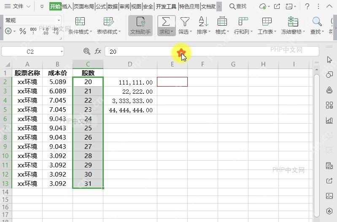Open the 工作表 worksheet tool
Viewport: 337px width, 222px height.
267,26
